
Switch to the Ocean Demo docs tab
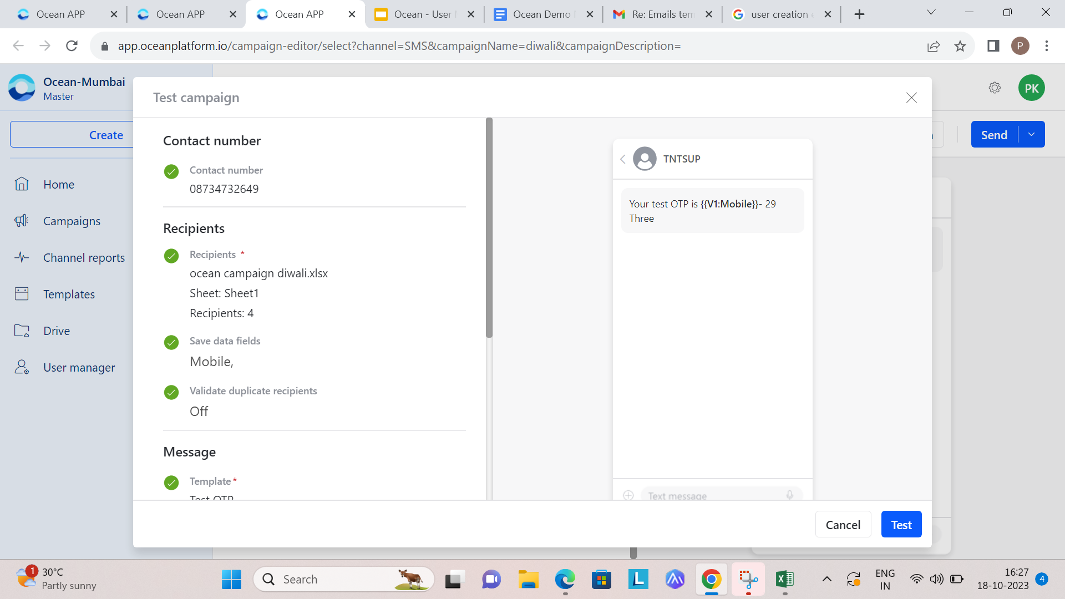[544, 14]
